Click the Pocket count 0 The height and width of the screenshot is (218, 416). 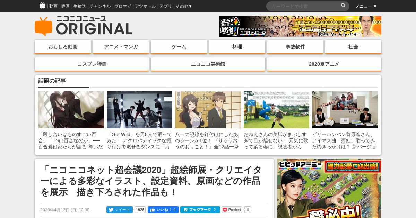tap(248, 210)
